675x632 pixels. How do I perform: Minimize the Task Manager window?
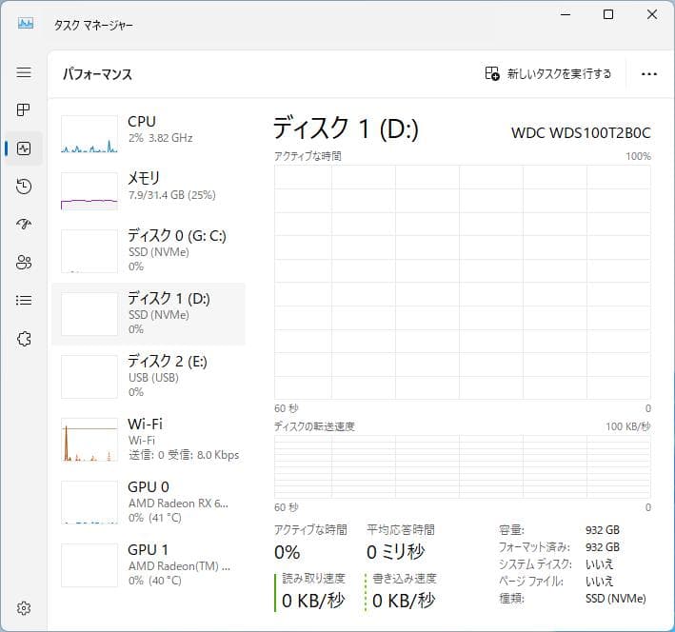tap(566, 14)
